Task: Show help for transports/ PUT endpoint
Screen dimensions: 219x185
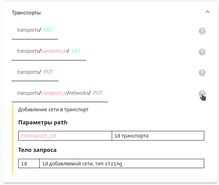Action: coord(202,73)
